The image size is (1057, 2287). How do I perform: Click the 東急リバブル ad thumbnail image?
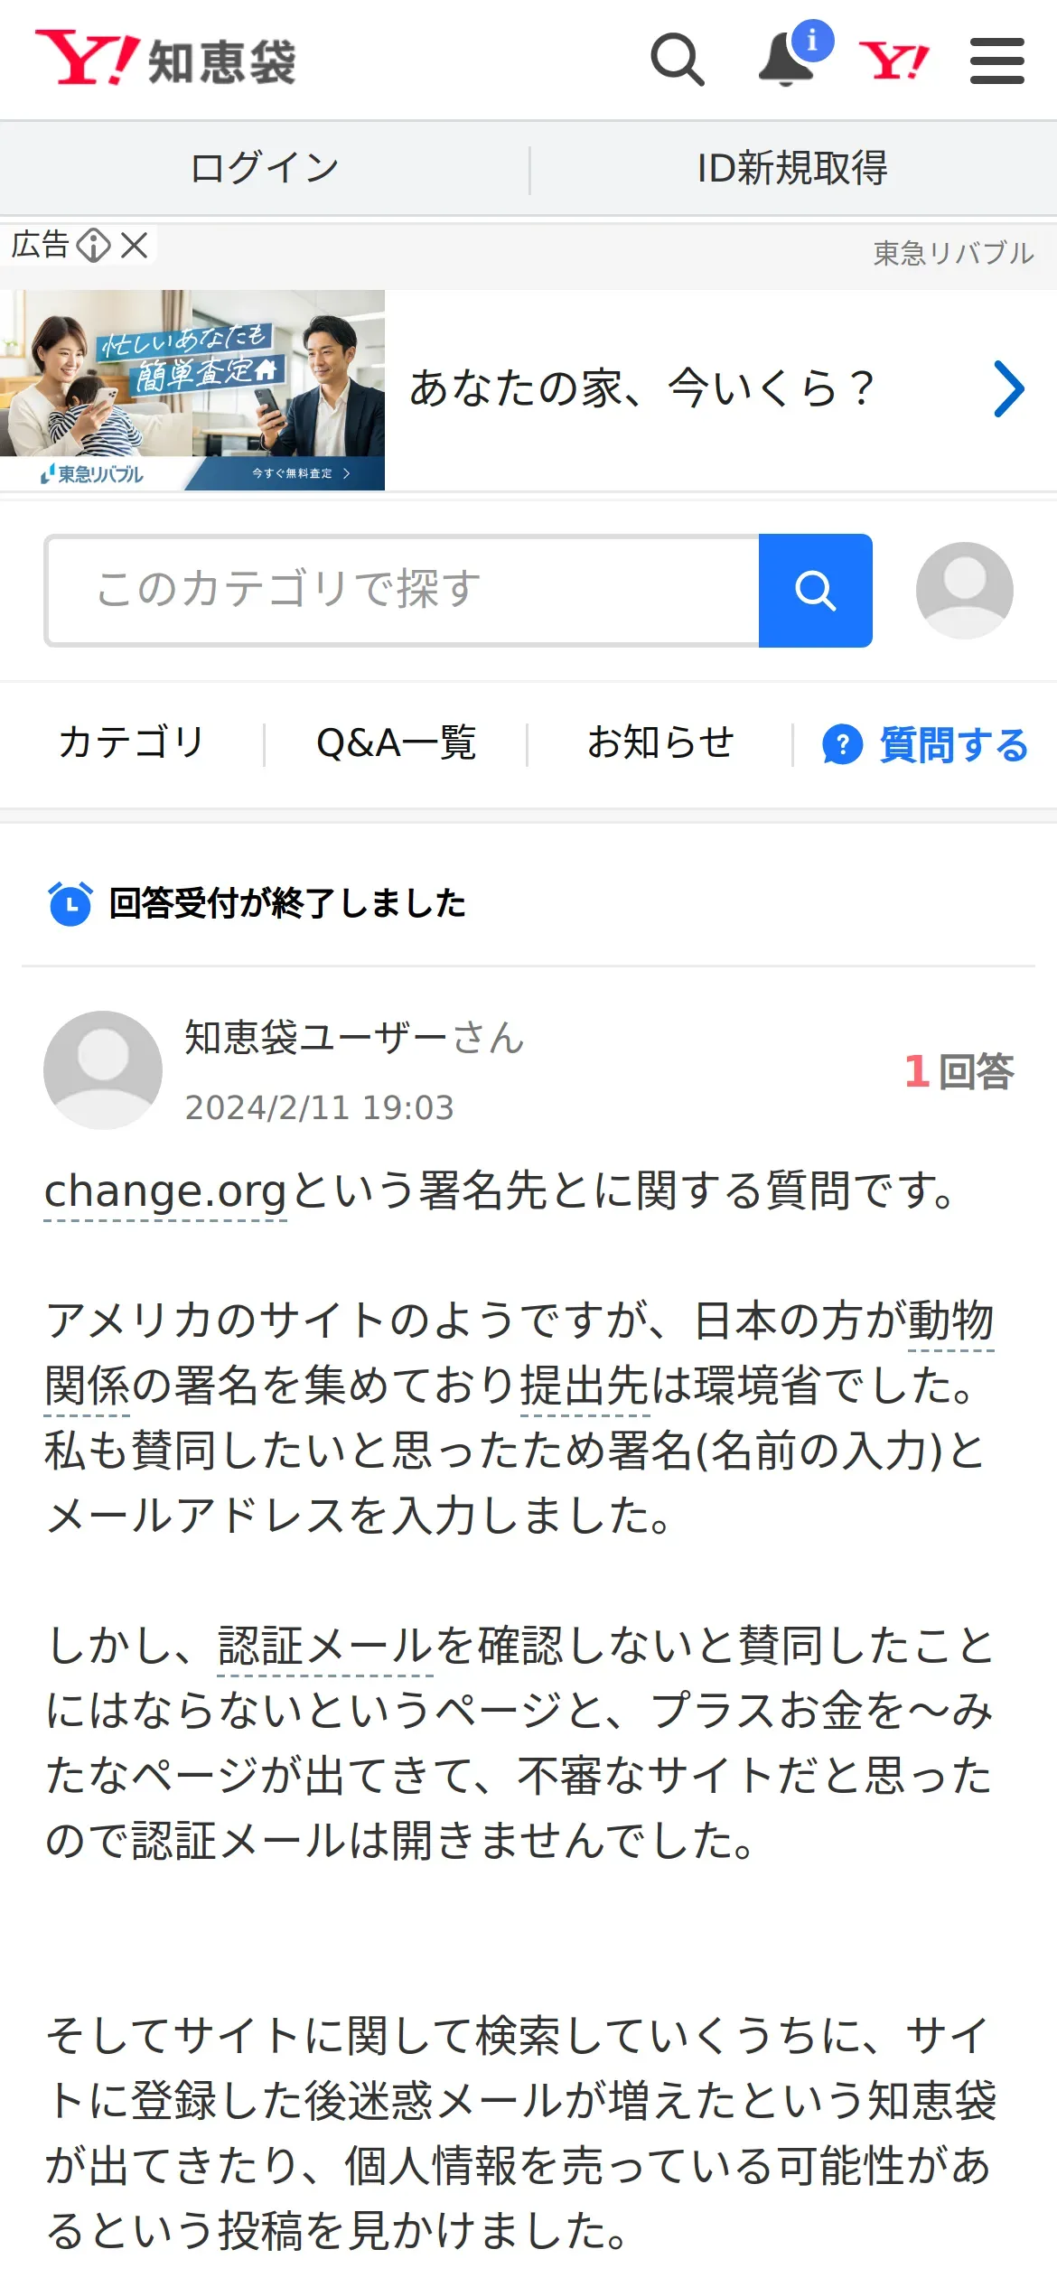click(x=192, y=390)
